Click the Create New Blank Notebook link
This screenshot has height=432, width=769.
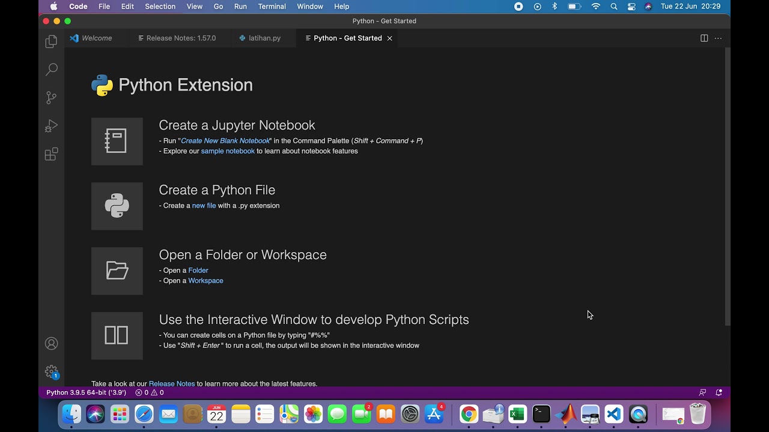click(225, 141)
